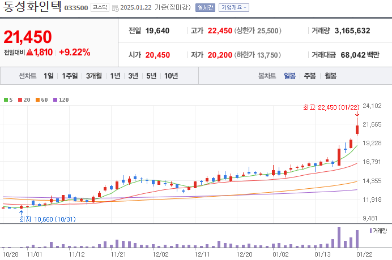The height and width of the screenshot is (260, 392).
Task: Switch to 주봉 weekly candle chart
Action: pos(310,76)
